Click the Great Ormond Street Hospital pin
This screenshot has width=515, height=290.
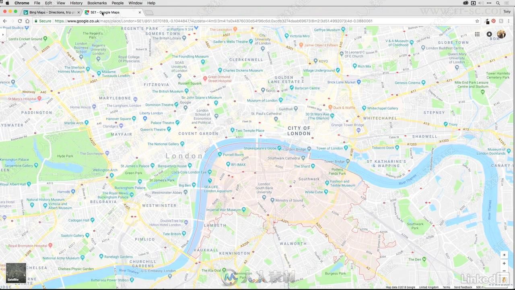[205, 78]
